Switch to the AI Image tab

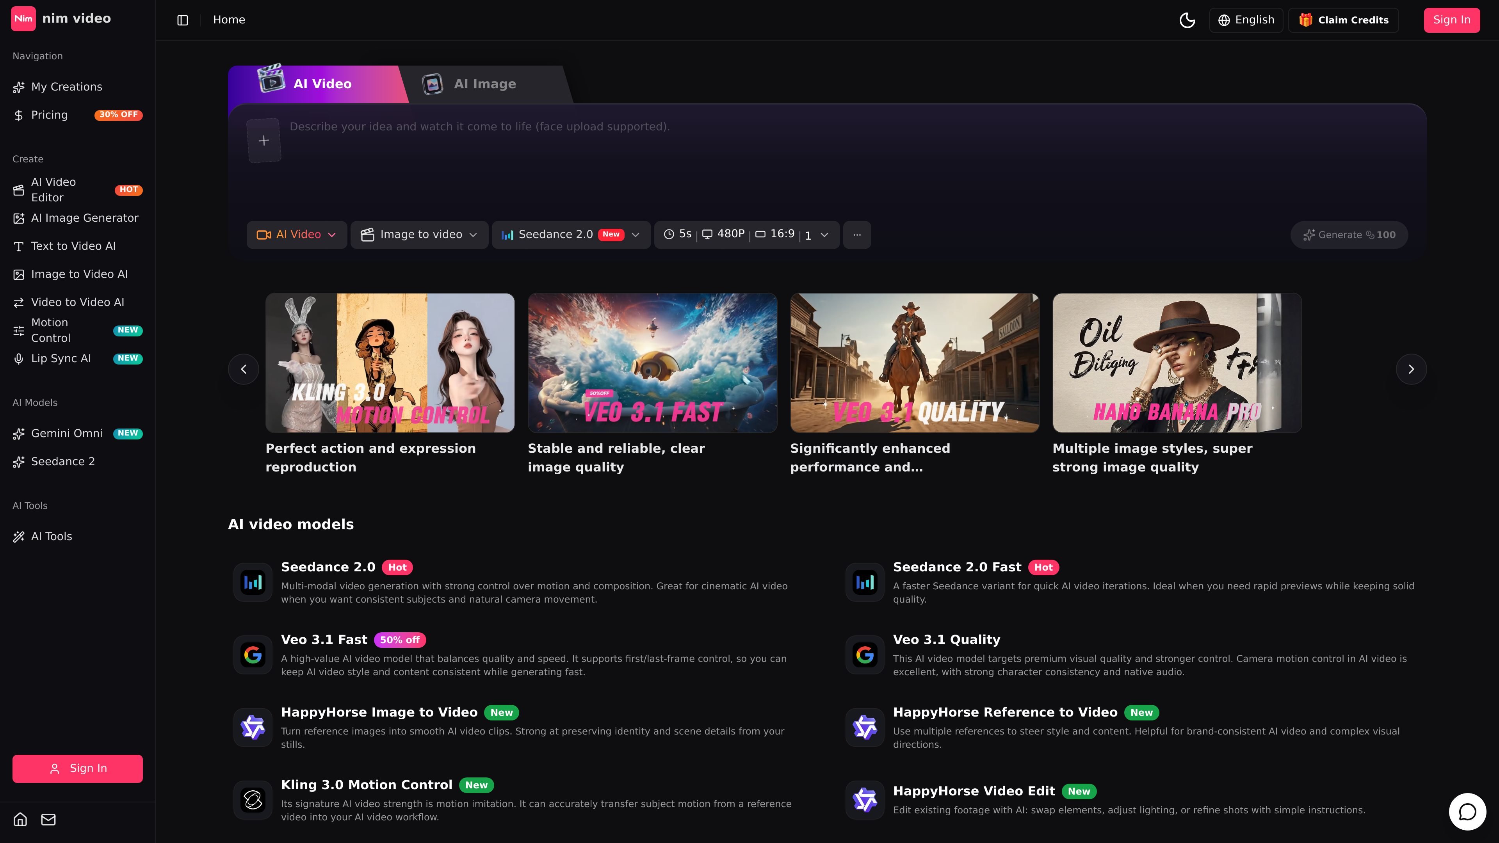(485, 84)
